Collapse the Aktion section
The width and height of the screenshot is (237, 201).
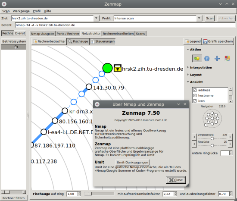[x=188, y=50]
